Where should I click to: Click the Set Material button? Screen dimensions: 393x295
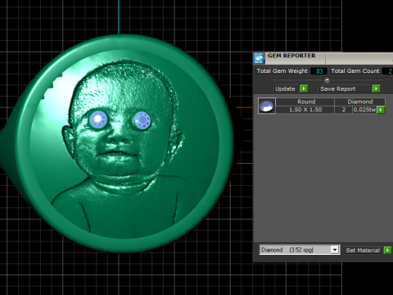363,250
